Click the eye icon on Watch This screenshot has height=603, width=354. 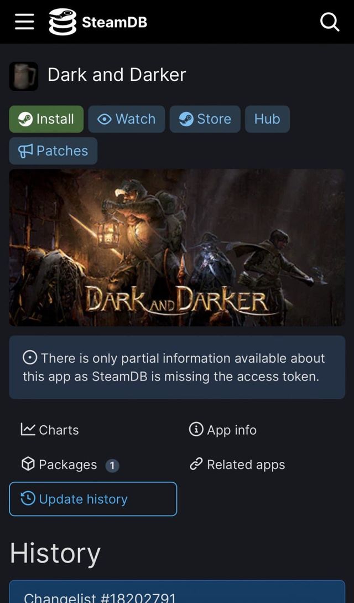tap(105, 119)
